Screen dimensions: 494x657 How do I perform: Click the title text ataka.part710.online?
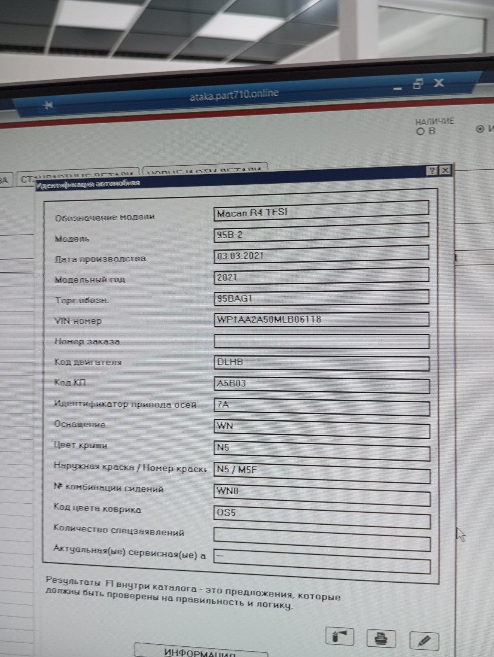[x=234, y=95]
